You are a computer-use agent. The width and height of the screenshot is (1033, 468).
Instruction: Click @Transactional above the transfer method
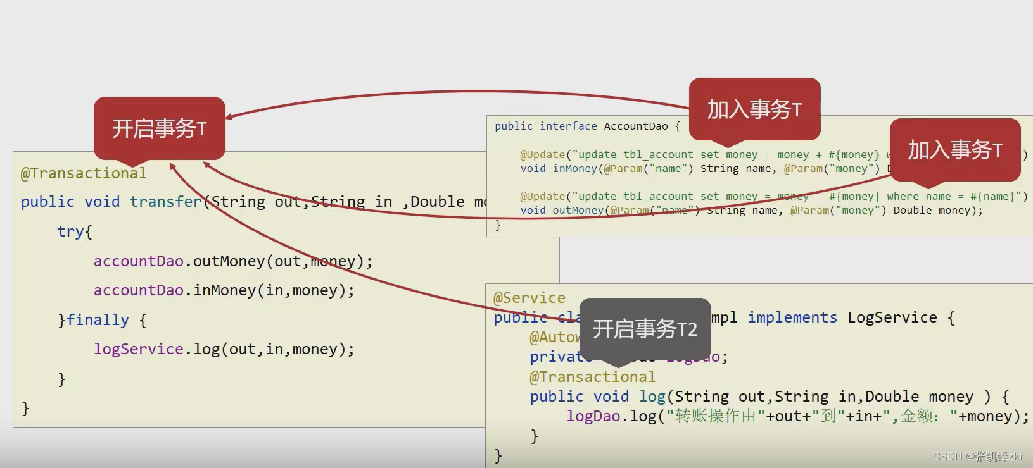tap(84, 173)
